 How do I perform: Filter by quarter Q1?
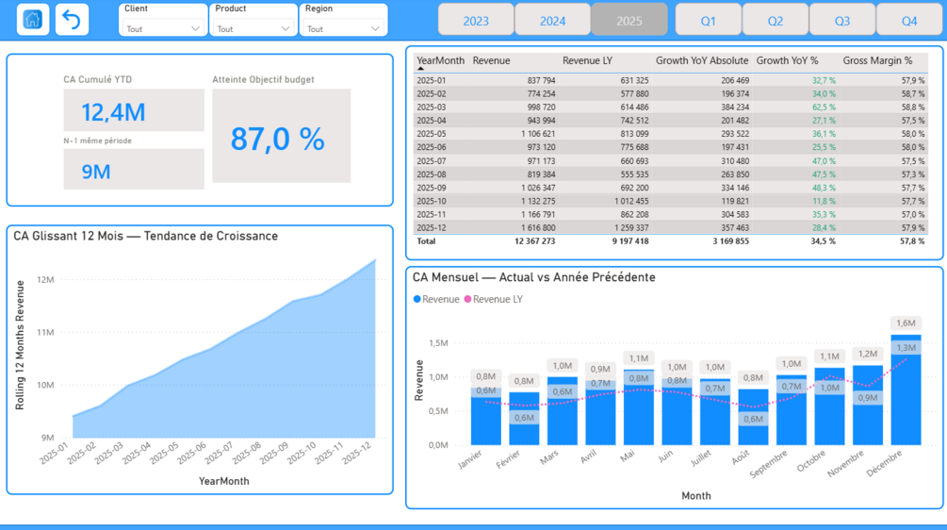(709, 20)
